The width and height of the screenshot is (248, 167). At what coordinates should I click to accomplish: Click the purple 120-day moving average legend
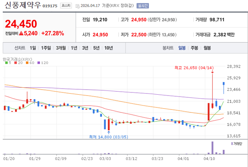tap(42, 63)
